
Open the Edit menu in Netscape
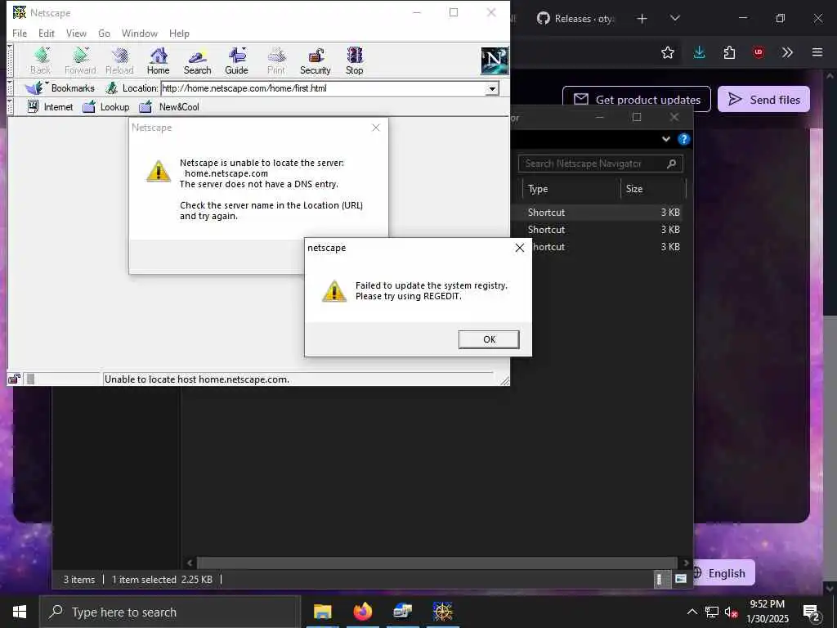point(47,33)
